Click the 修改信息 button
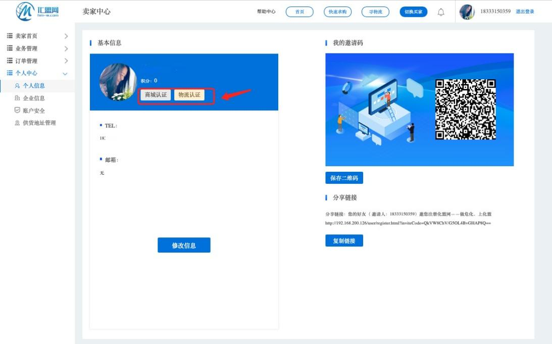Viewport: 552px width, 344px height. point(184,245)
